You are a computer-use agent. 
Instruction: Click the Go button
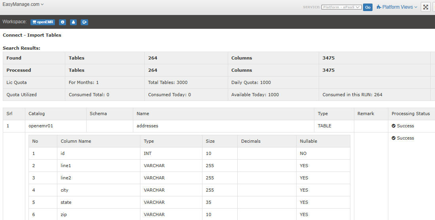[368, 7]
